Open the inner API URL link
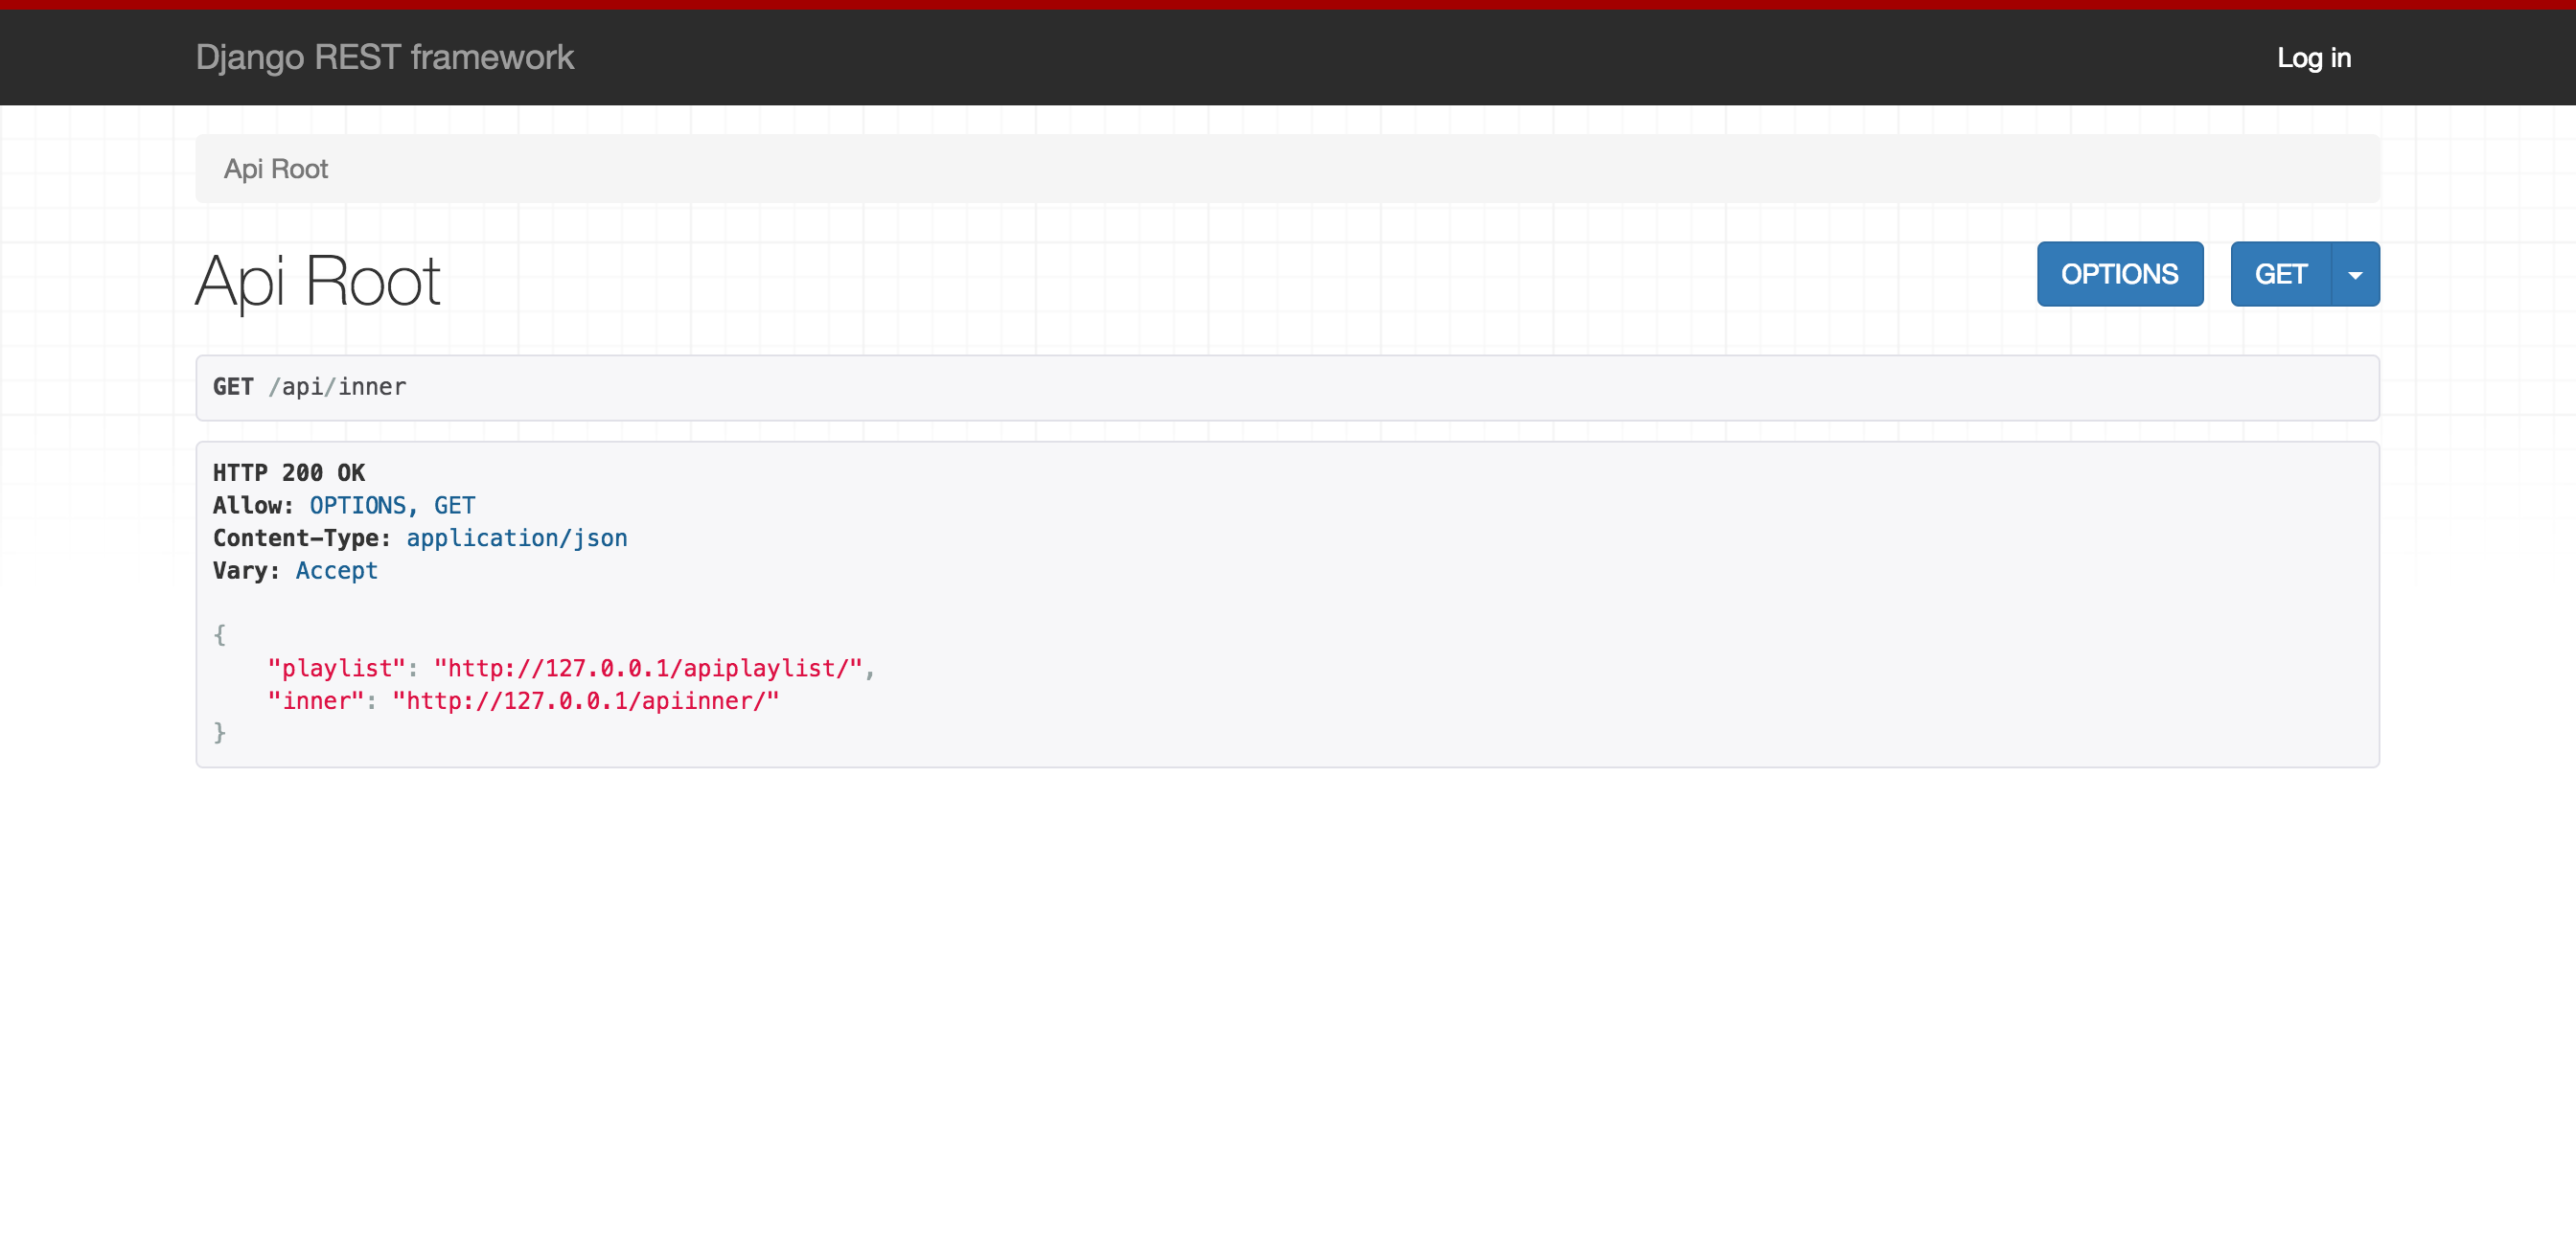This screenshot has width=2576, height=1257. 585,701
